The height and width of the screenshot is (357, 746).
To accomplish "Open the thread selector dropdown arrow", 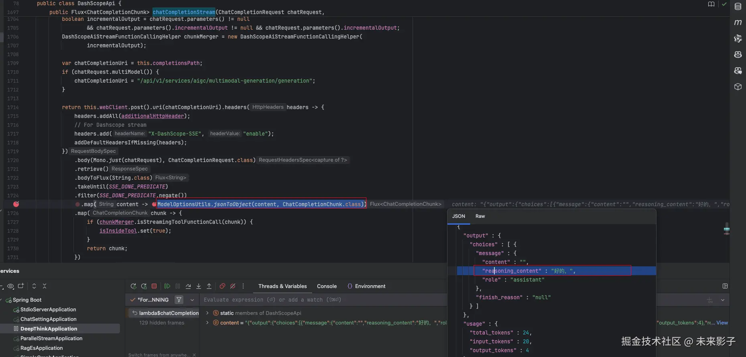I will click(192, 300).
